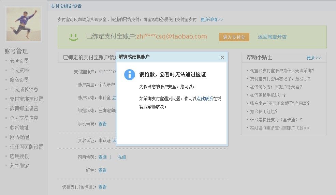Click the green smiley face icon
336x195 pixels.
(73, 37)
